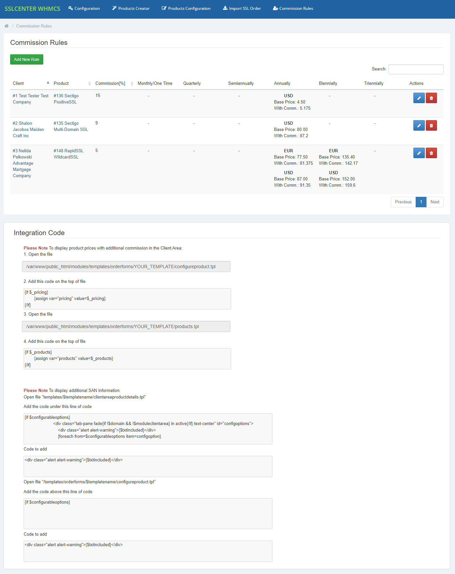Delete rule for Shalon Jacobos Maiden Craft
The image size is (455, 574).
tap(431, 125)
